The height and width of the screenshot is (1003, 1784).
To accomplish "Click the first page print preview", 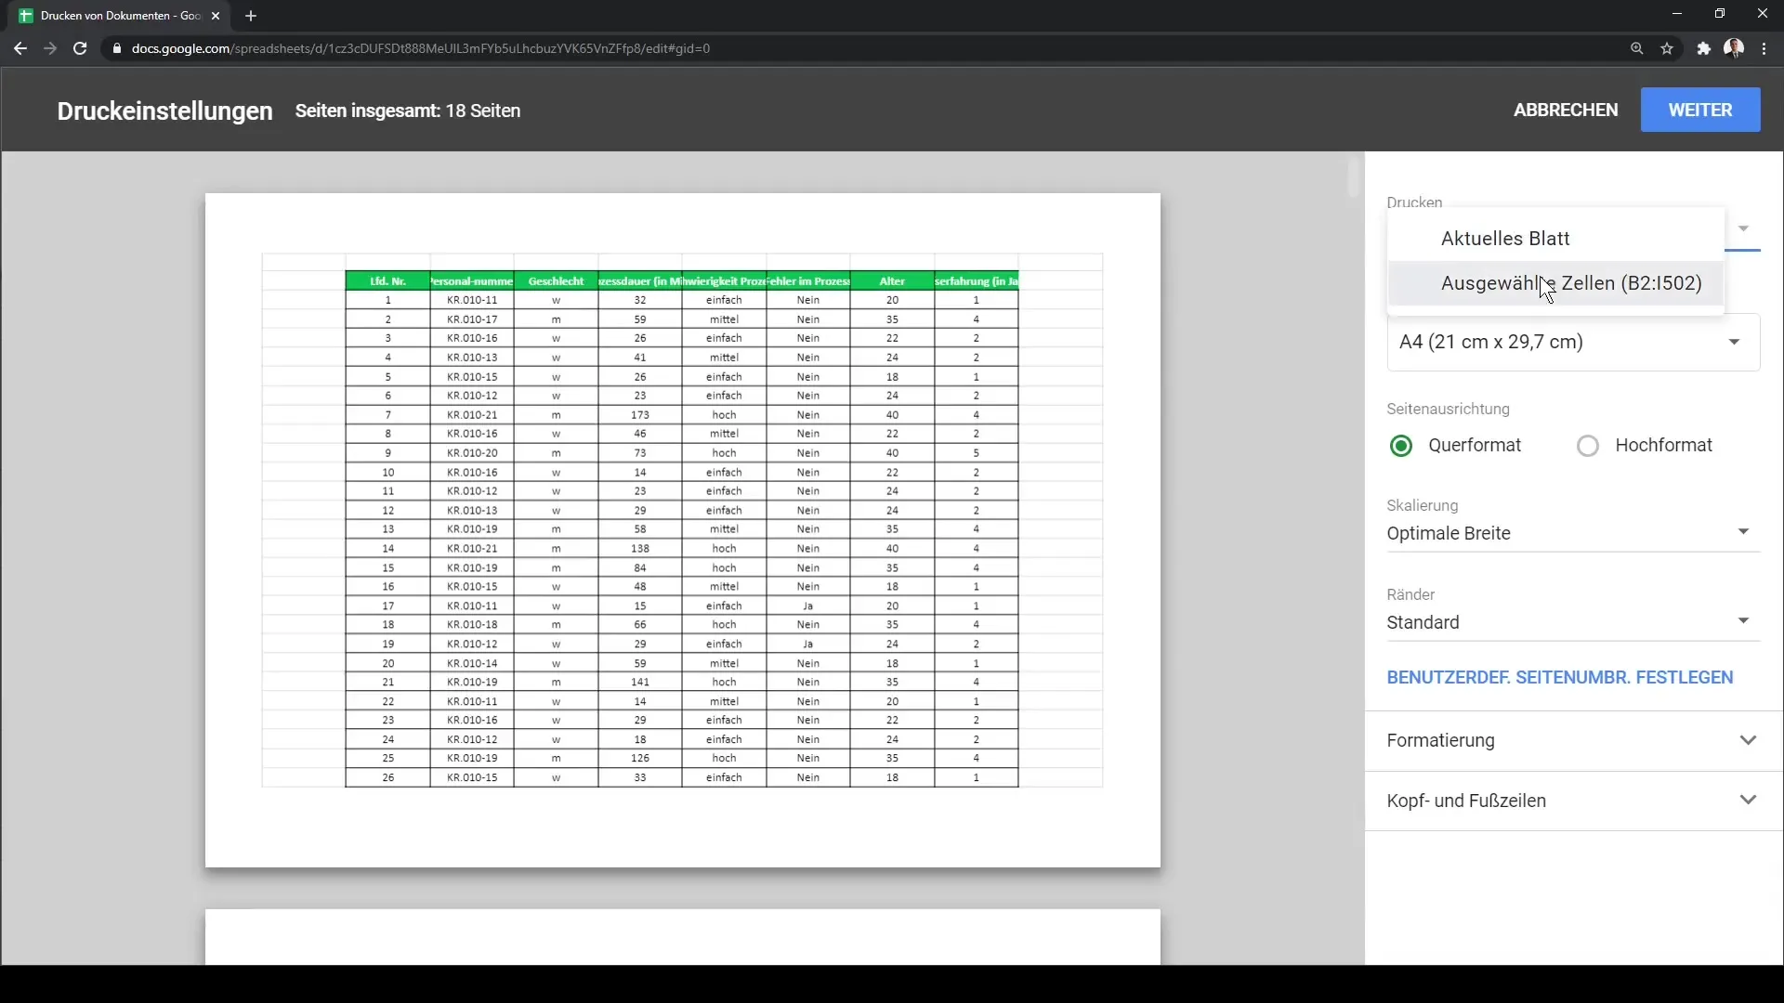I will pos(683,530).
